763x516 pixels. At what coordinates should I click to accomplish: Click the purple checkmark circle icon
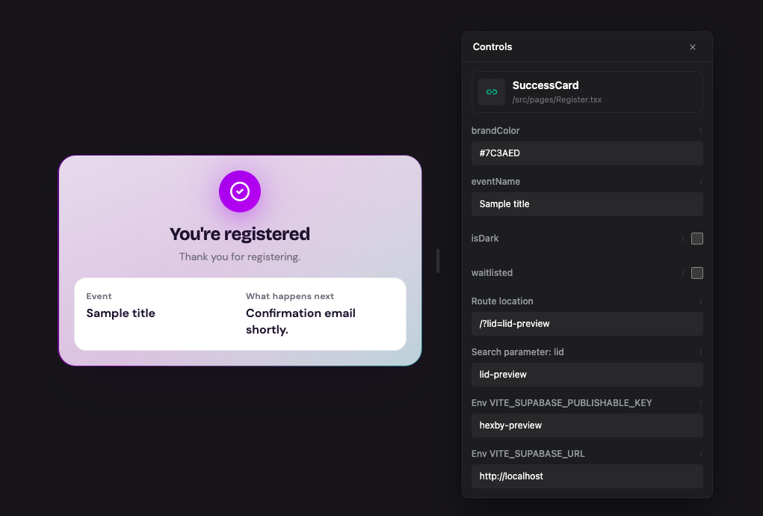click(x=240, y=191)
